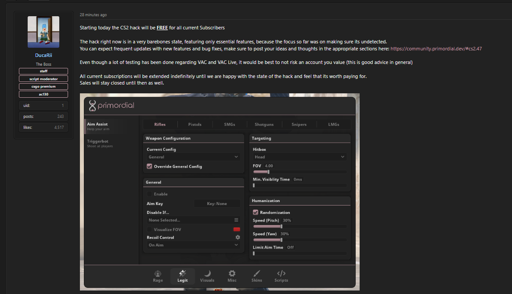Adjust the Speed (Yaw) slider
Screen dimensions: 512x294
pyautogui.click(x=299, y=240)
